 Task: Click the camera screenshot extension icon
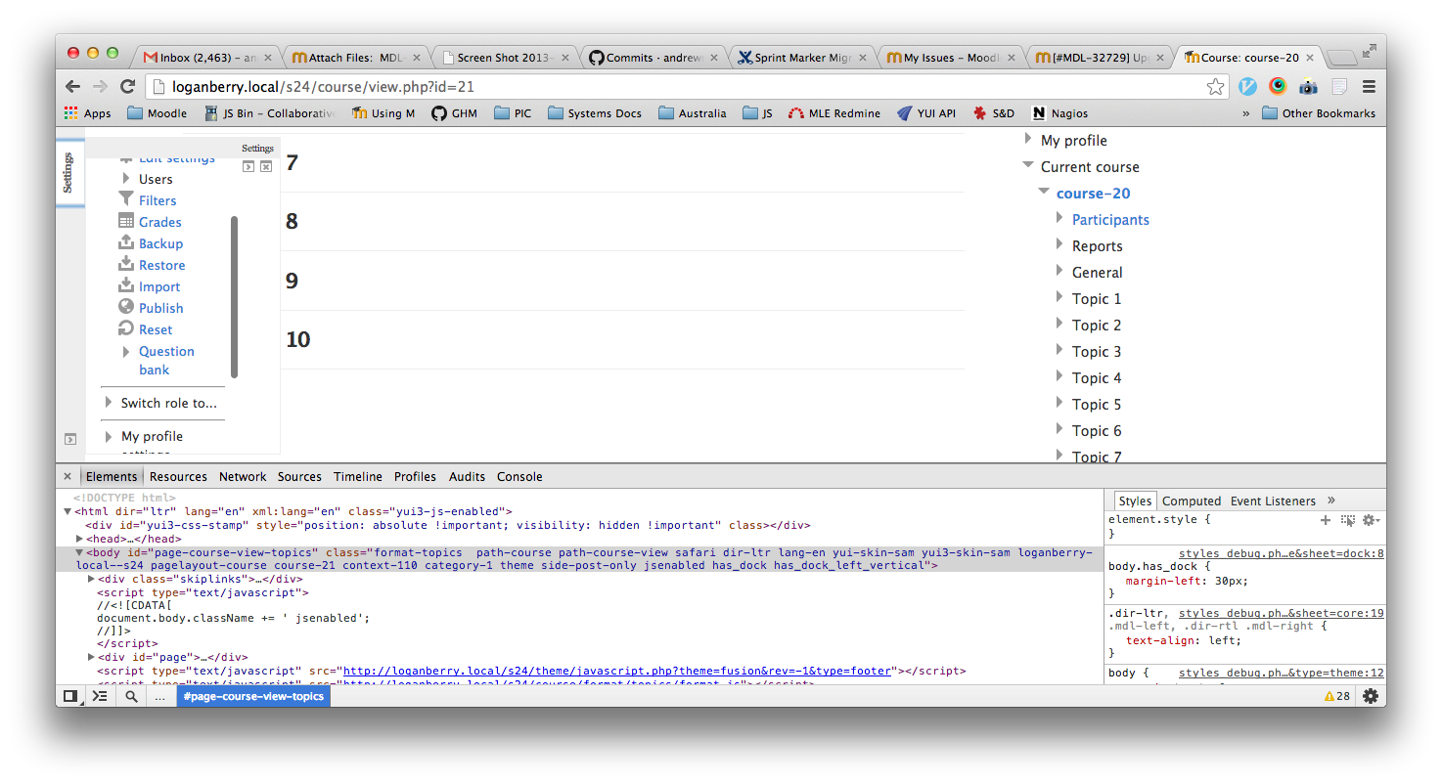click(x=1308, y=86)
